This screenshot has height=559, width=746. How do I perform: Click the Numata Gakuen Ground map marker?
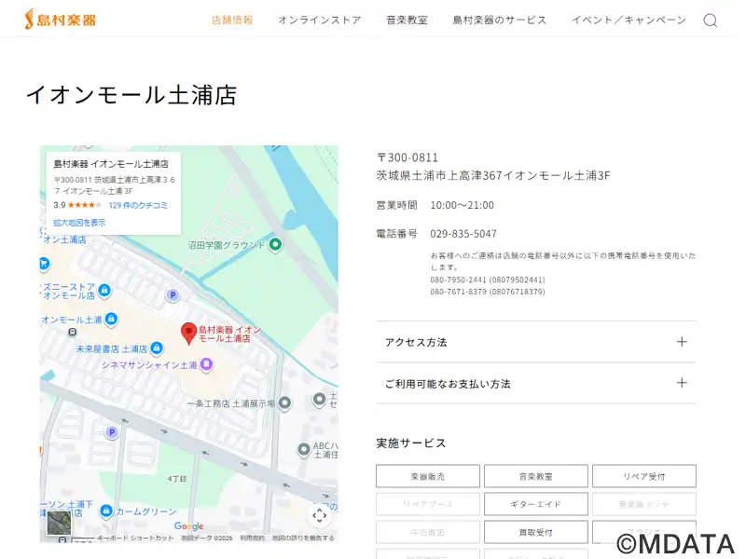(275, 245)
